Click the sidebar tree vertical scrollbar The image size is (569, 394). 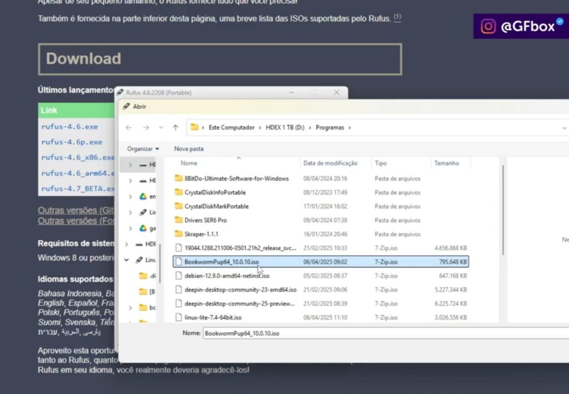[160, 263]
